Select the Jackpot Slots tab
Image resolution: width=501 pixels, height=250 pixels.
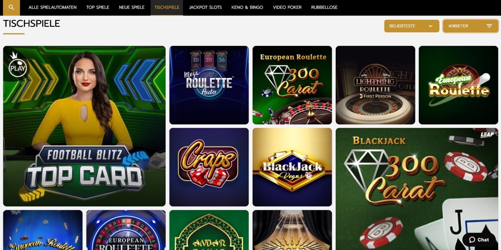tap(205, 7)
